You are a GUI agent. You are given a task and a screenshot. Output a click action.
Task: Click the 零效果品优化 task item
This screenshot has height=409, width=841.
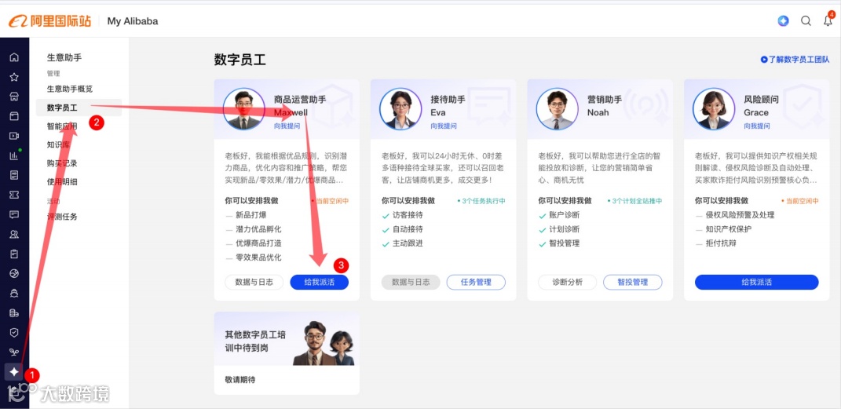point(258,257)
